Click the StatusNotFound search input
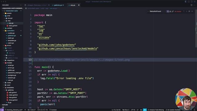 tap(158, 11)
